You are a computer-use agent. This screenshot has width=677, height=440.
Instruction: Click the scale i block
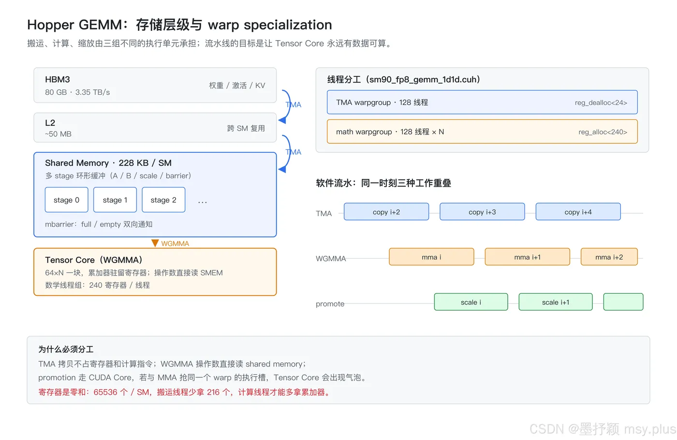471,302
